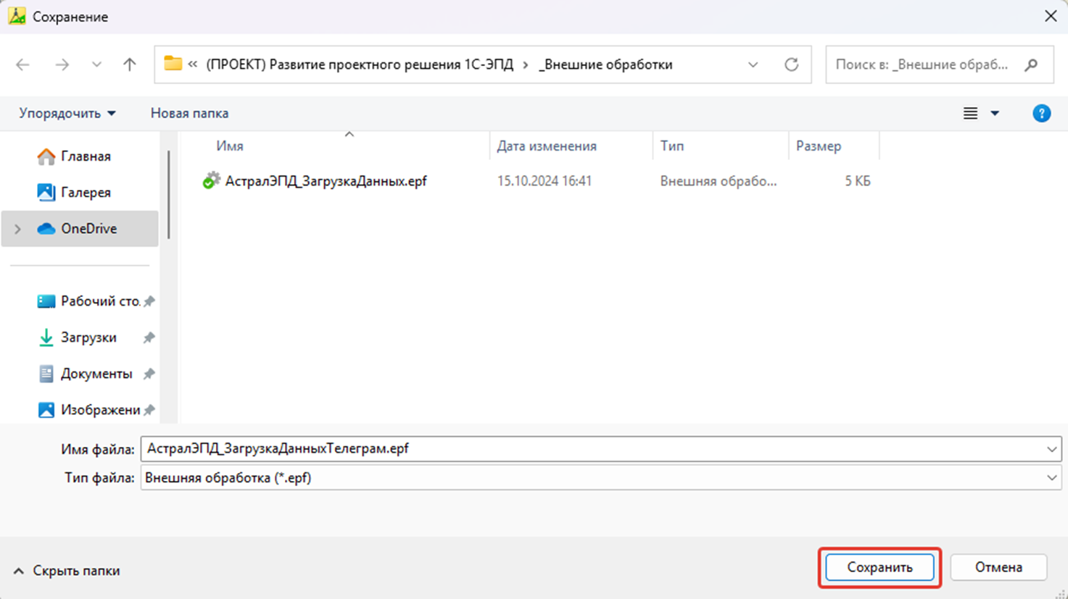Click the pin icon next to Загрузки
The image size is (1068, 599).
click(149, 338)
